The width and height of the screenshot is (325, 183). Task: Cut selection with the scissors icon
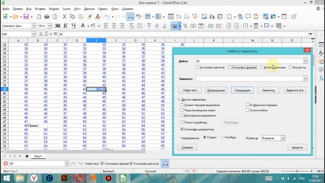tap(64, 17)
